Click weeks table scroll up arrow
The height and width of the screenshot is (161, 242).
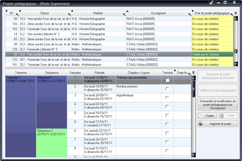(194, 78)
